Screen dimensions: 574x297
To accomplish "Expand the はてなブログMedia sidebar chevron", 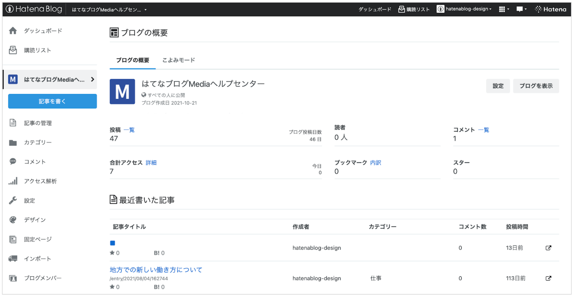I will pos(93,80).
